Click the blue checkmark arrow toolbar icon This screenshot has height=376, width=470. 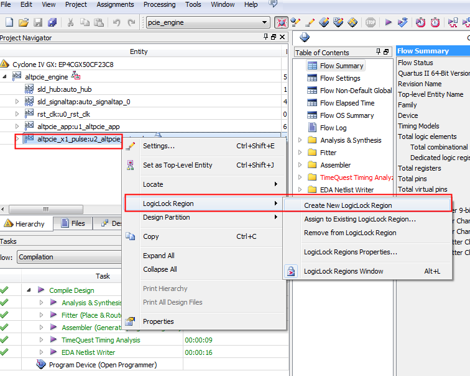click(403, 22)
